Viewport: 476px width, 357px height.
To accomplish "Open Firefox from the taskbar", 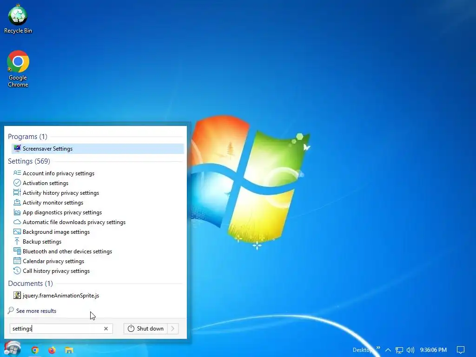I will (52, 350).
